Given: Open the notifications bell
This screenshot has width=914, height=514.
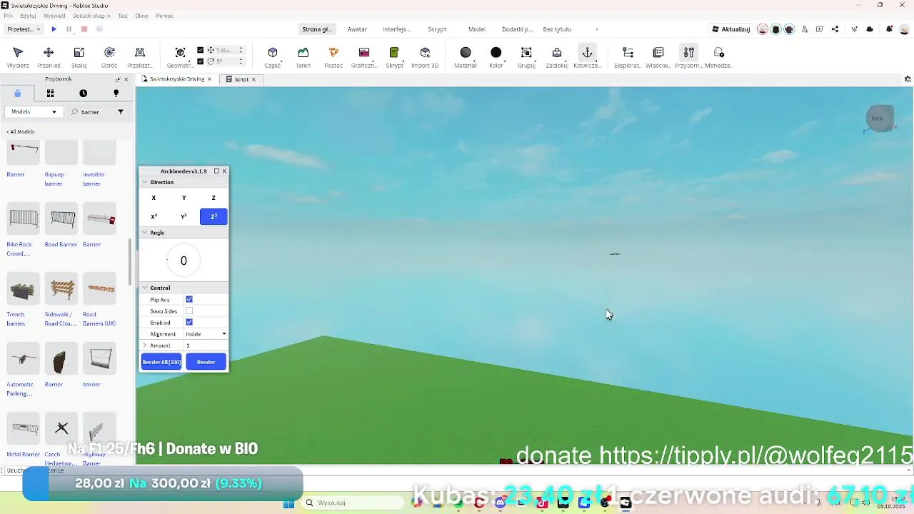Looking at the screenshot, I should [889, 29].
